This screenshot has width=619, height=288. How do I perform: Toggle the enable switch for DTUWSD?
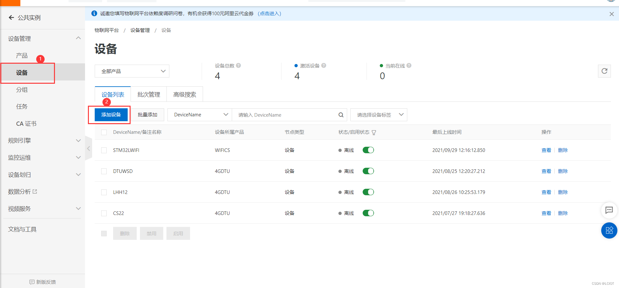click(x=368, y=171)
